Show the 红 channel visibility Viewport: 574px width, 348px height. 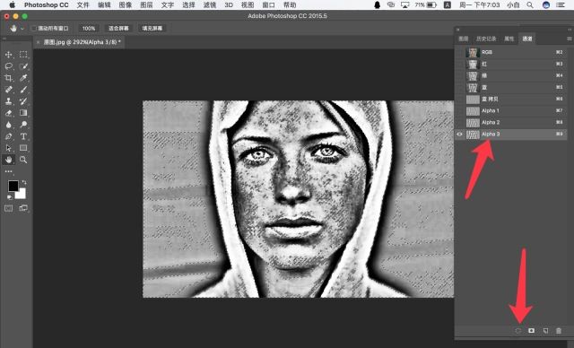[460, 64]
